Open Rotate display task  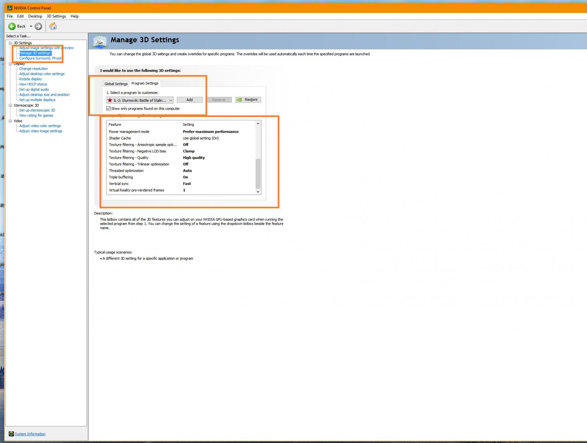tap(30, 79)
